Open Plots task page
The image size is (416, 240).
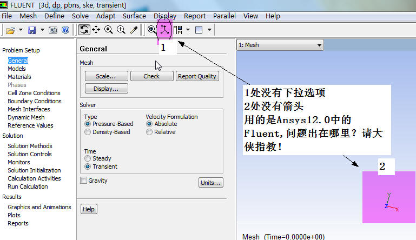pyautogui.click(x=14, y=215)
